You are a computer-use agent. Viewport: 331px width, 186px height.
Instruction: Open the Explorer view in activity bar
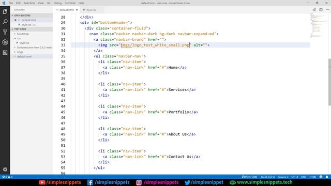pos(5,11)
